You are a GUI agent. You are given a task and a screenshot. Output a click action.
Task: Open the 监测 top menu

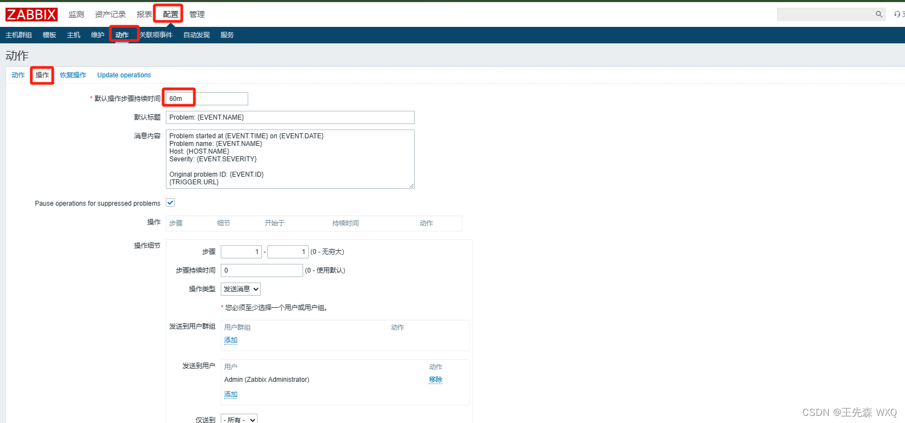point(76,14)
